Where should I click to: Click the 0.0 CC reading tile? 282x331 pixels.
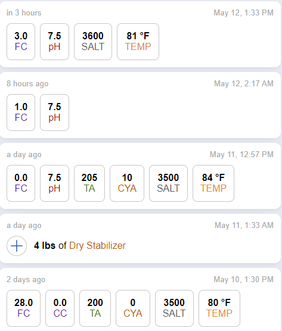pyautogui.click(x=60, y=308)
